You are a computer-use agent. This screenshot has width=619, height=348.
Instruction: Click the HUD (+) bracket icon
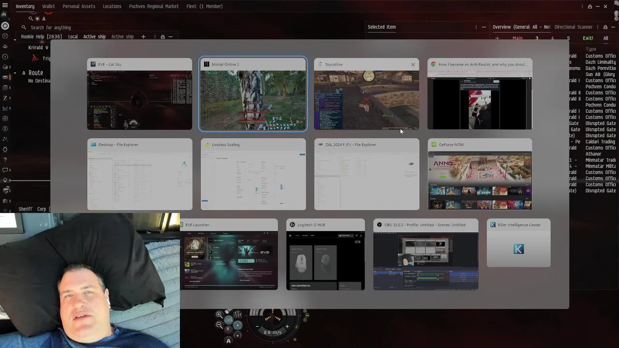pos(237,335)
